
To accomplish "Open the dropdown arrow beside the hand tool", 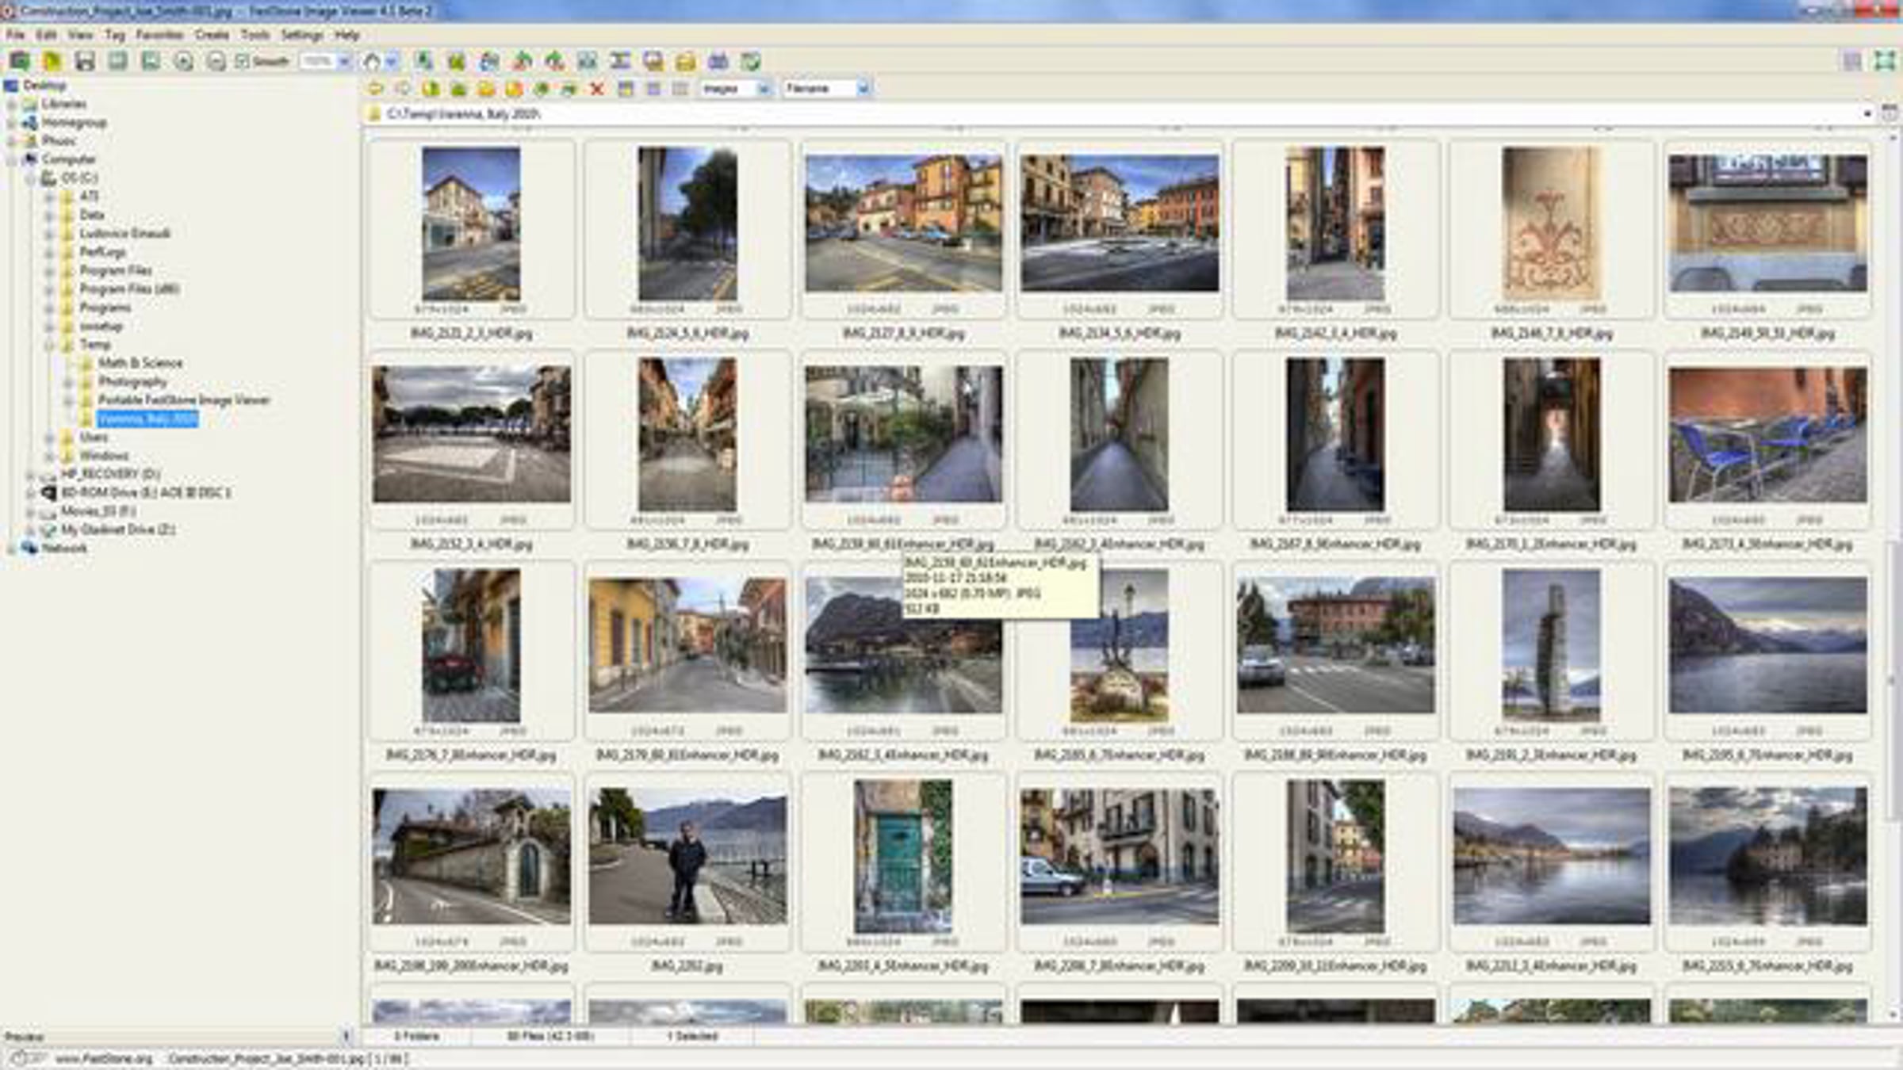I will point(392,61).
